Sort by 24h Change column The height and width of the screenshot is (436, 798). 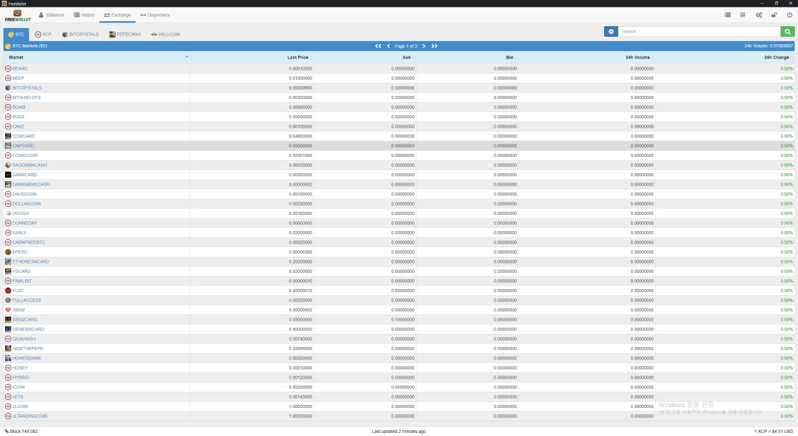[725, 57]
